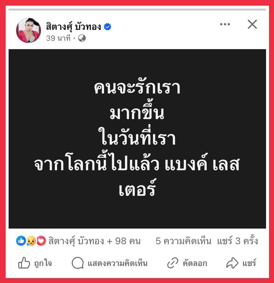Click the thumbs-up like reaction icon

click(21, 241)
